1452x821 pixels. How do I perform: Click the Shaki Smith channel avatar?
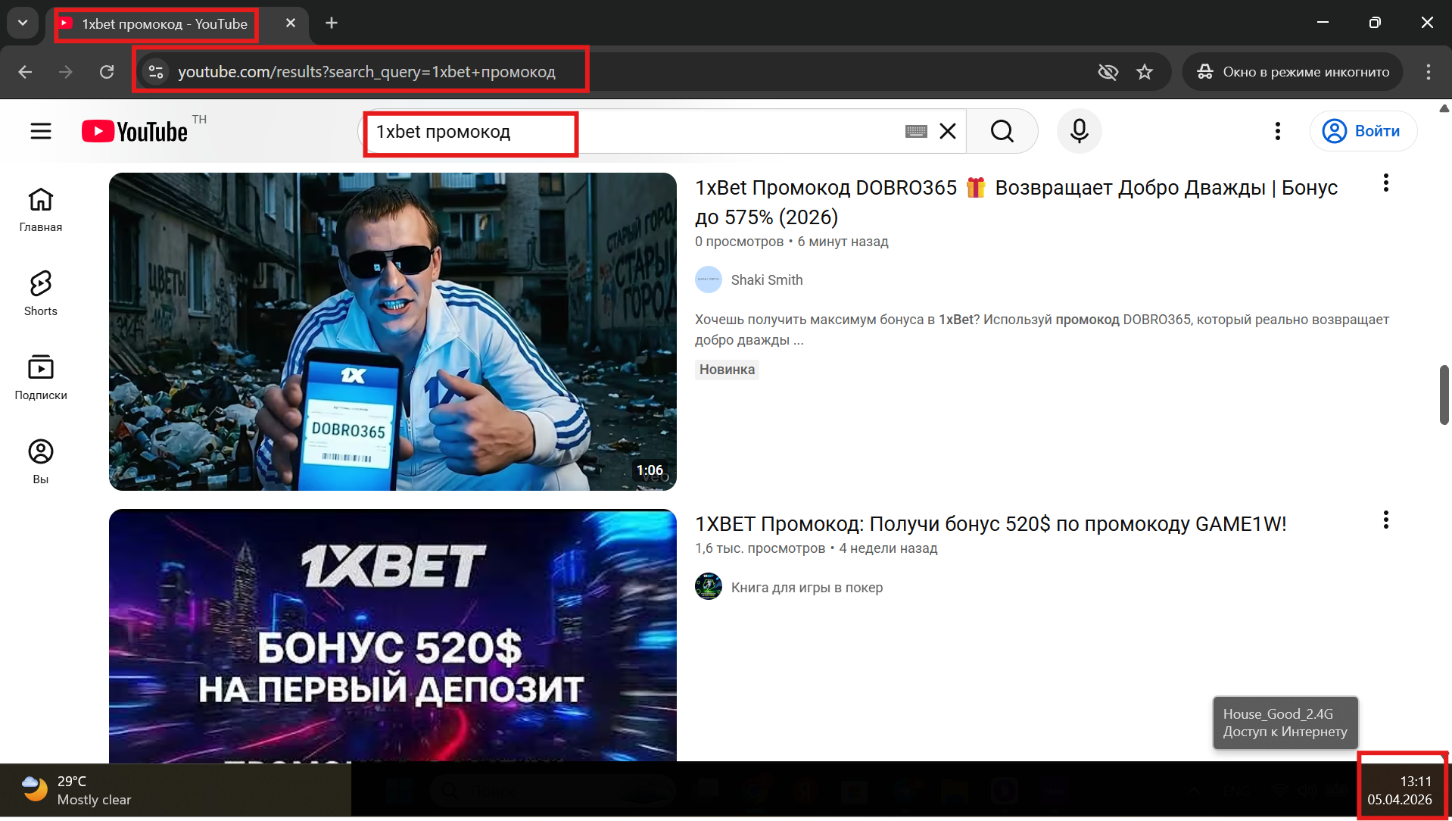pos(709,279)
